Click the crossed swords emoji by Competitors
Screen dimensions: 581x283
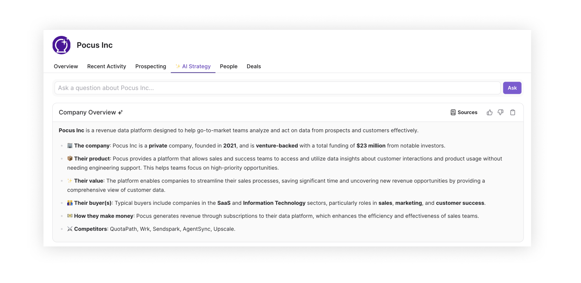click(x=70, y=229)
